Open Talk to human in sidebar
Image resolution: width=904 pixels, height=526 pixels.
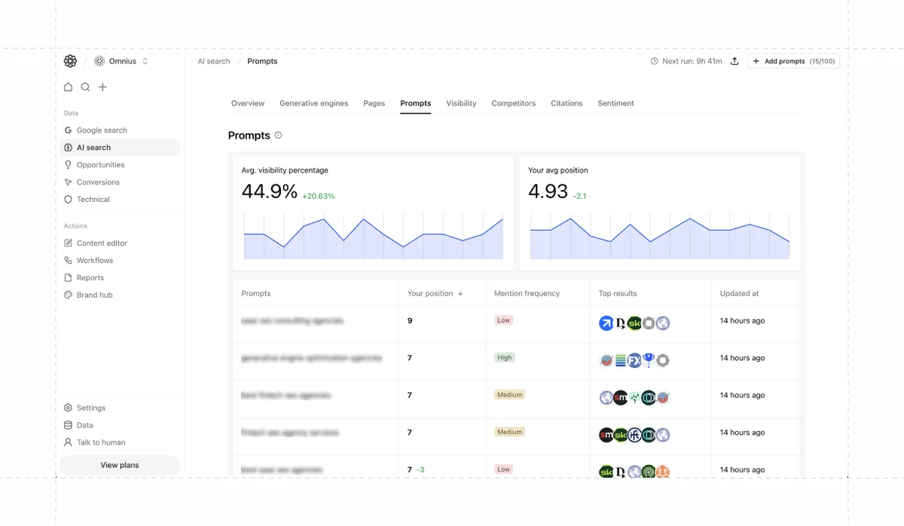click(101, 442)
